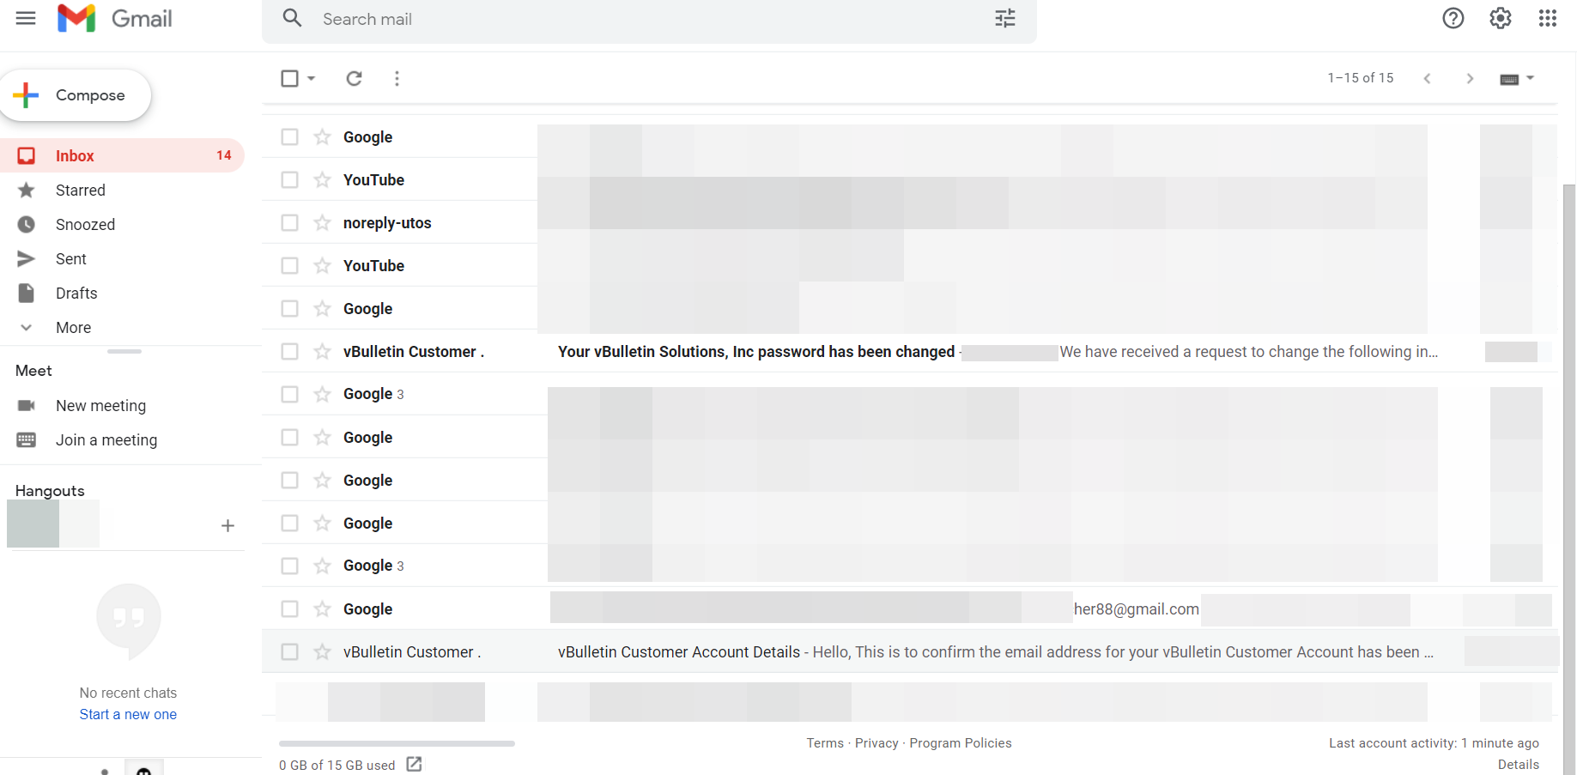Click the Sent arrow icon
This screenshot has height=775, width=1577.
[x=27, y=258]
